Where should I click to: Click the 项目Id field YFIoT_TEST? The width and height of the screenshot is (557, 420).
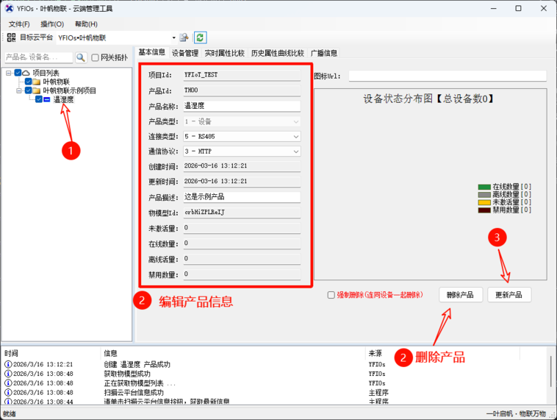click(242, 75)
